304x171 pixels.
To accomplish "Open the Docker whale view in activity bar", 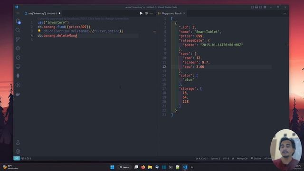I will coord(18,94).
